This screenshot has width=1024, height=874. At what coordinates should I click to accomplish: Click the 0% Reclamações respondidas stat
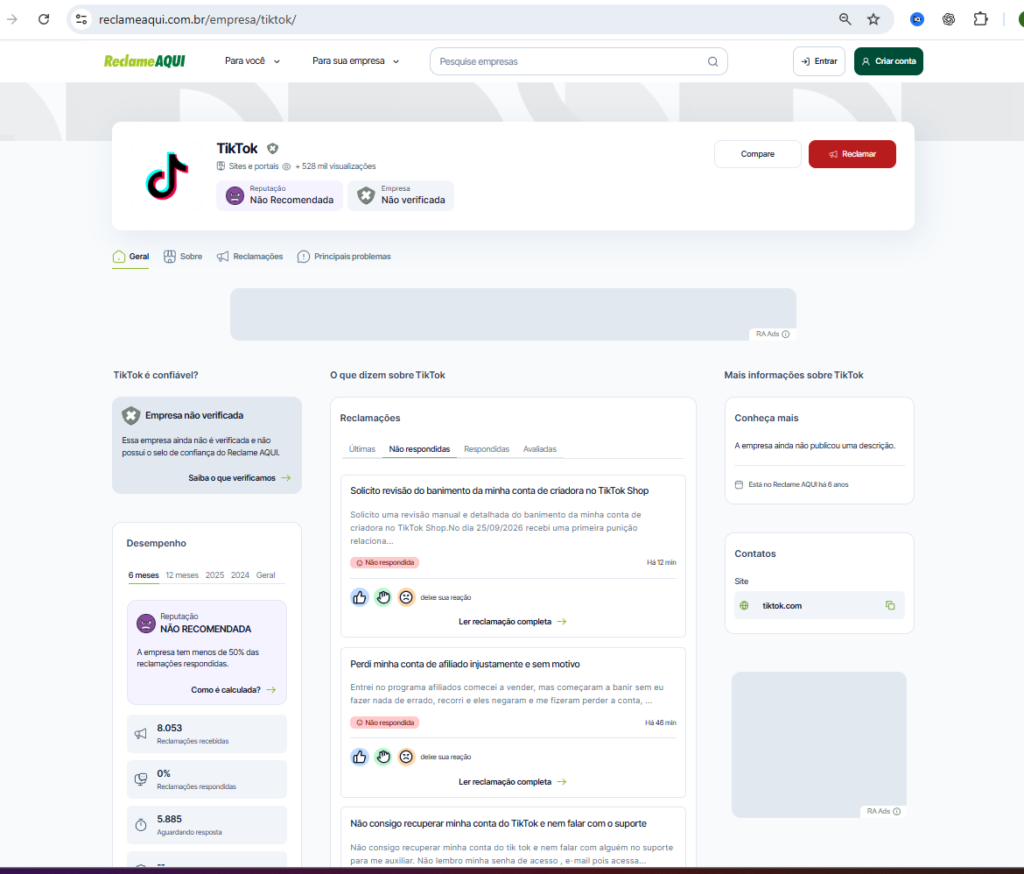pyautogui.click(x=207, y=779)
